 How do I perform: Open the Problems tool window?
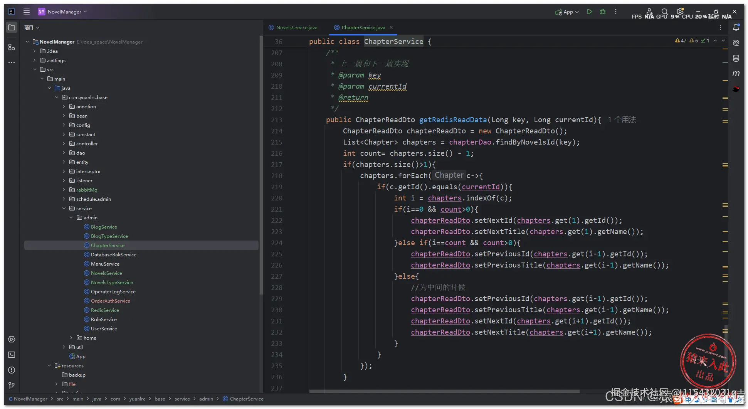(12, 370)
